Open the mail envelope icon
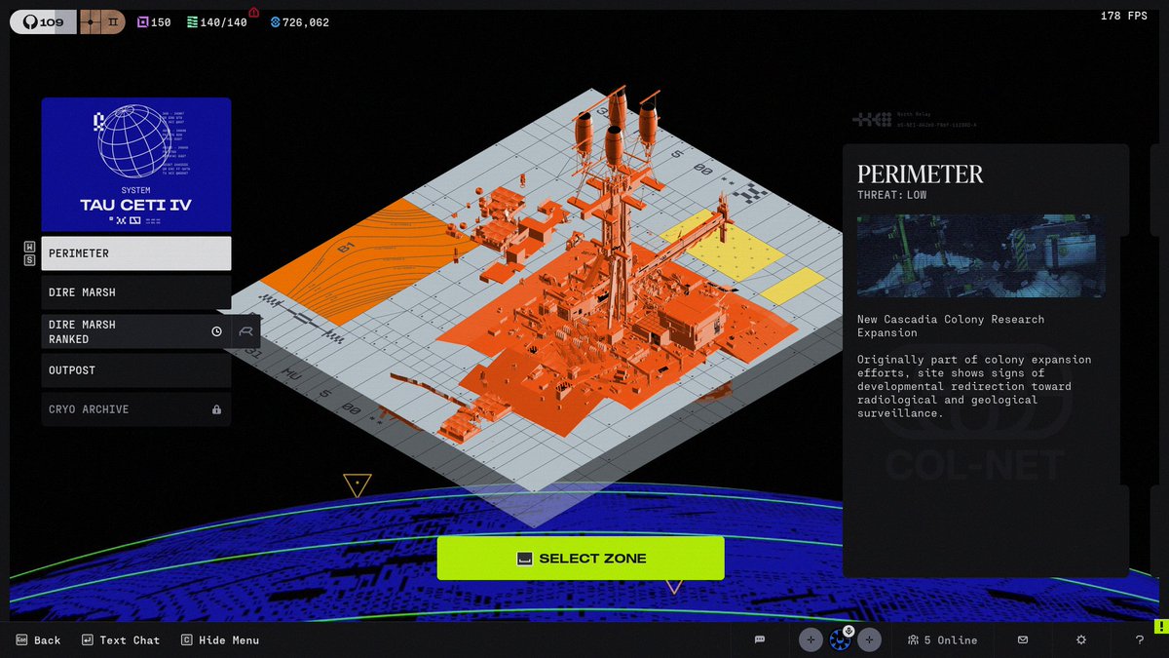The width and height of the screenshot is (1169, 658). [x=1023, y=640]
